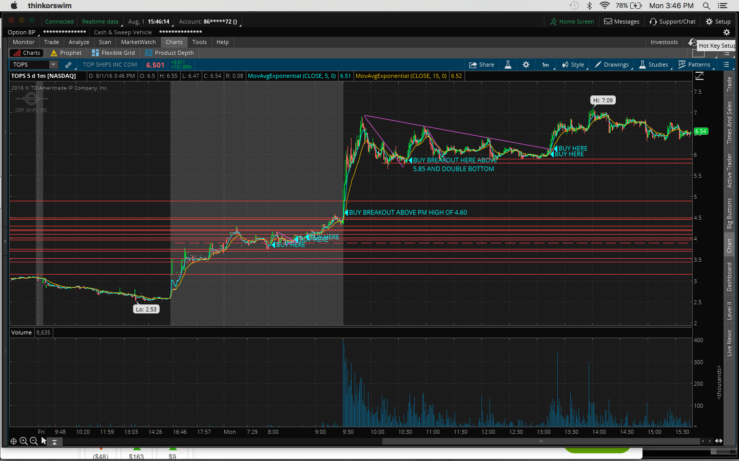Open the Charts sub-tab with bar icon
Screen dimensions: 739x461
tap(27, 53)
